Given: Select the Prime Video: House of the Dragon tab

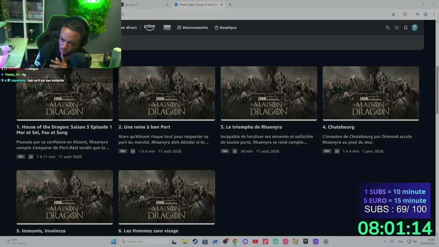Looking at the screenshot, I should click(x=198, y=5).
